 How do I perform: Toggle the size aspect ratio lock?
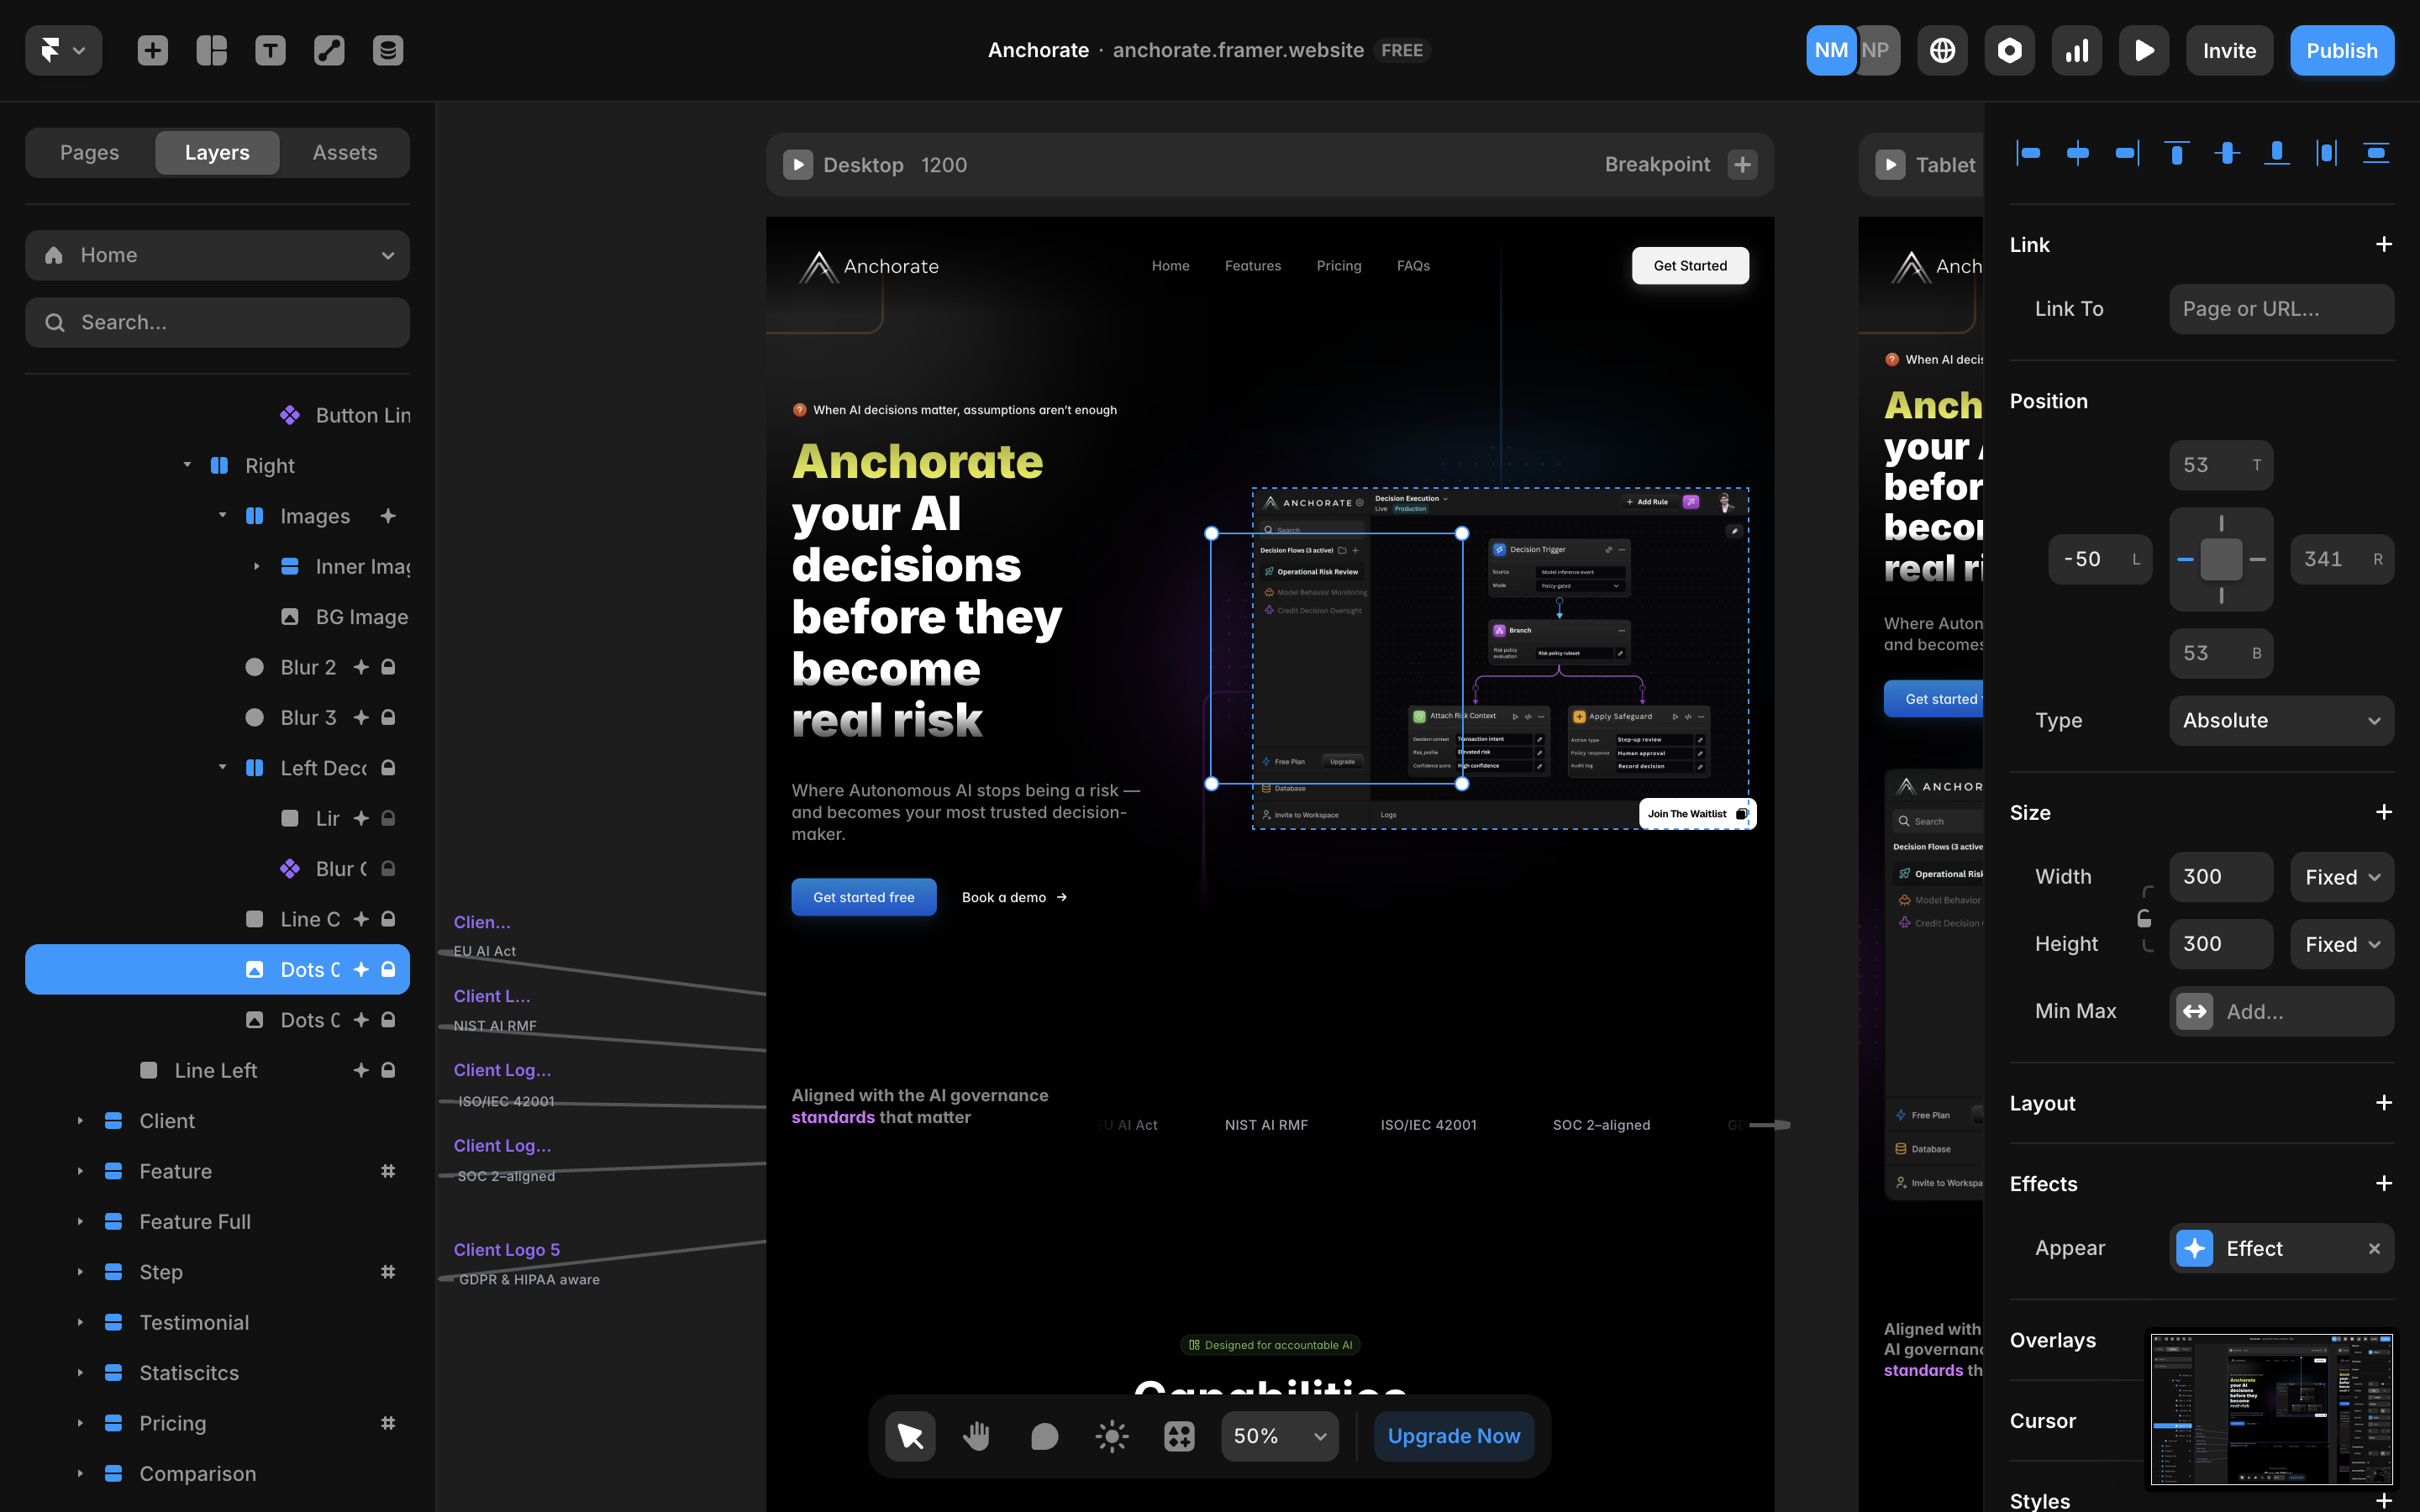pos(2144,917)
